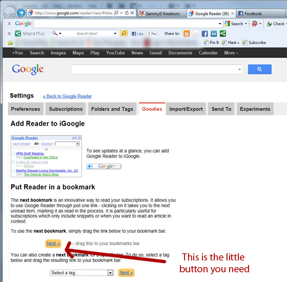Viewport: 287px width, 282px height.
Task: Click the green ShareThis share icon
Action: pos(223,33)
